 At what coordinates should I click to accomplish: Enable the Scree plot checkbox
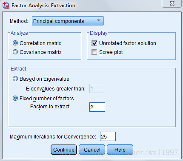coord(94,52)
